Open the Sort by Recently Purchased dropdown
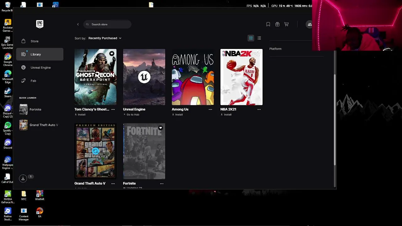This screenshot has height=226, width=402. coord(105,38)
